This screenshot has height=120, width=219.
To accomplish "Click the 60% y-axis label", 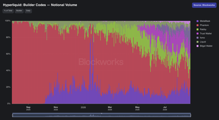I will [8, 54].
